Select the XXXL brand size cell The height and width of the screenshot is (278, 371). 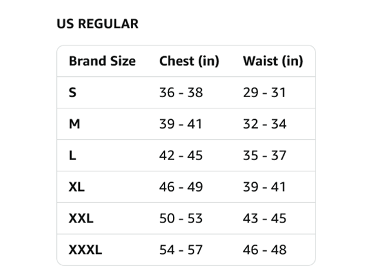85,250
